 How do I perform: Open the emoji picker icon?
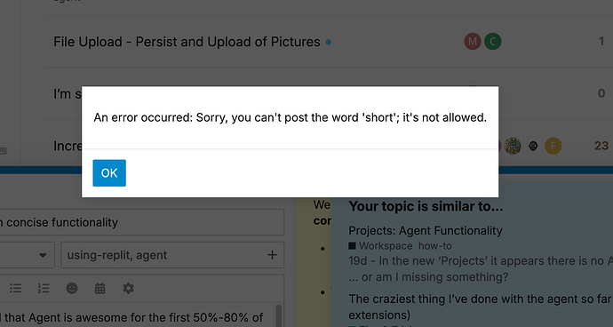[72, 289]
